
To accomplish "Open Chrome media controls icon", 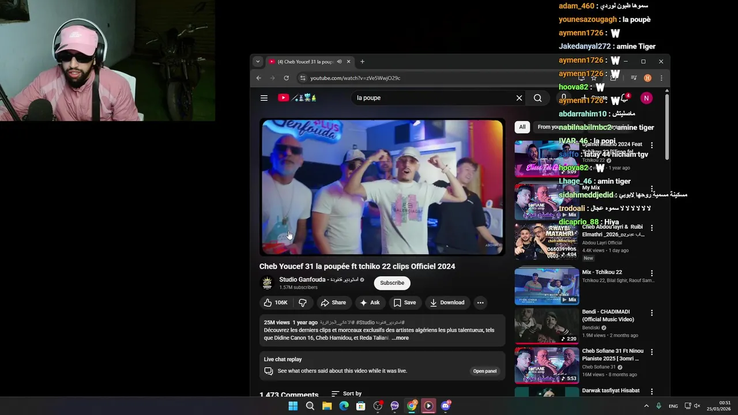I will [x=634, y=78].
